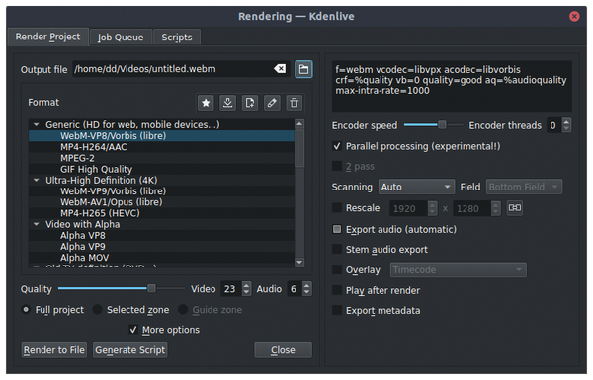The width and height of the screenshot is (593, 380).
Task: Click the Output file path input
Action: coord(181,69)
